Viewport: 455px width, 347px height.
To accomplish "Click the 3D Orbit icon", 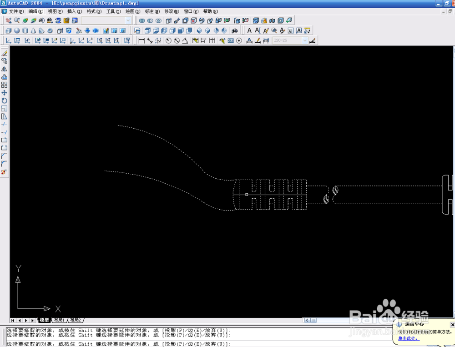I will tap(25, 20).
